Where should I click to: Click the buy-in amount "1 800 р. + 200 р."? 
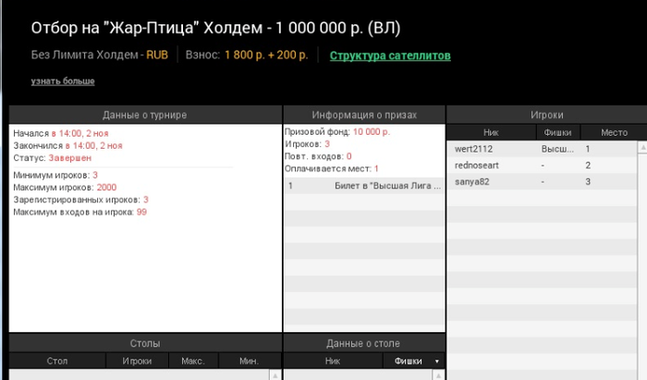click(x=266, y=55)
